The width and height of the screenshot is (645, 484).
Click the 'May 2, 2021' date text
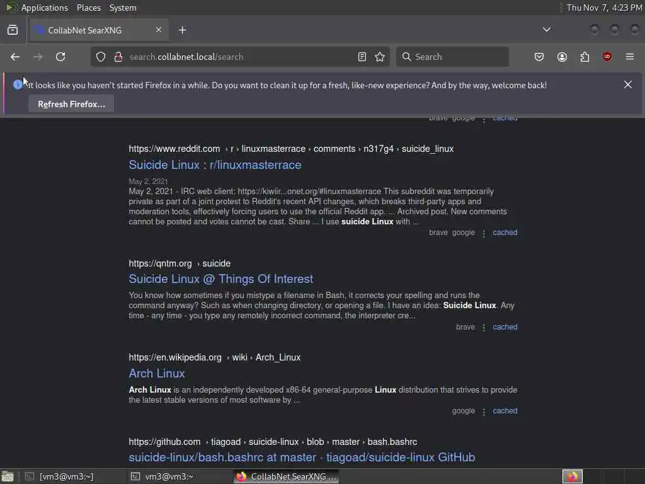click(x=148, y=181)
